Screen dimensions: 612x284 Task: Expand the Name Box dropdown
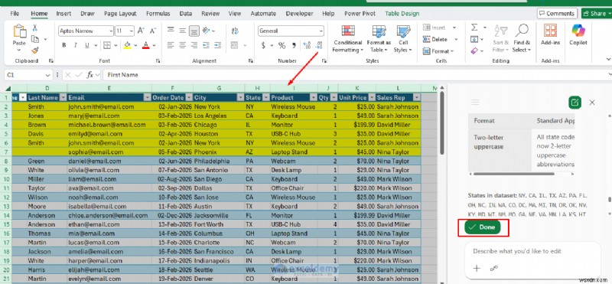(x=48, y=75)
